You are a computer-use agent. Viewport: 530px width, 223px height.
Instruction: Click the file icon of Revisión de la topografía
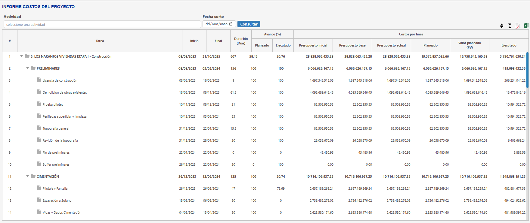(x=39, y=140)
